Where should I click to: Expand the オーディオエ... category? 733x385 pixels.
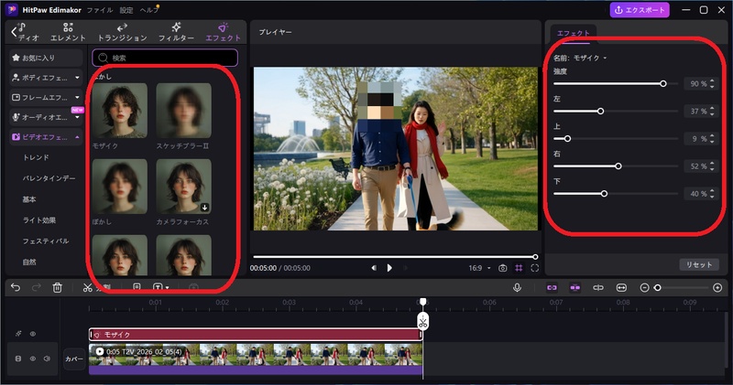(46, 117)
